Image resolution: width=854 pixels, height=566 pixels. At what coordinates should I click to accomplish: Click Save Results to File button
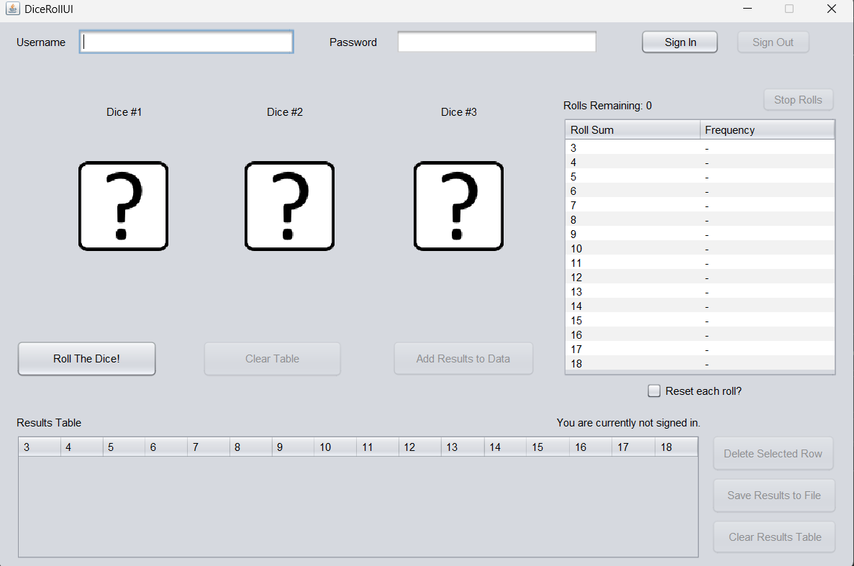click(773, 496)
